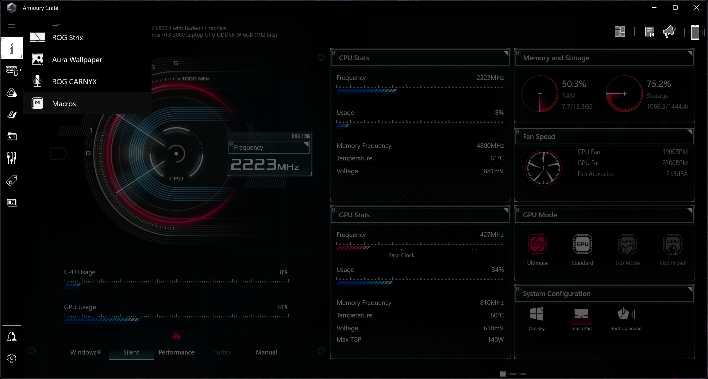Expand the GPU Stats panel corner arrow

pos(506,210)
